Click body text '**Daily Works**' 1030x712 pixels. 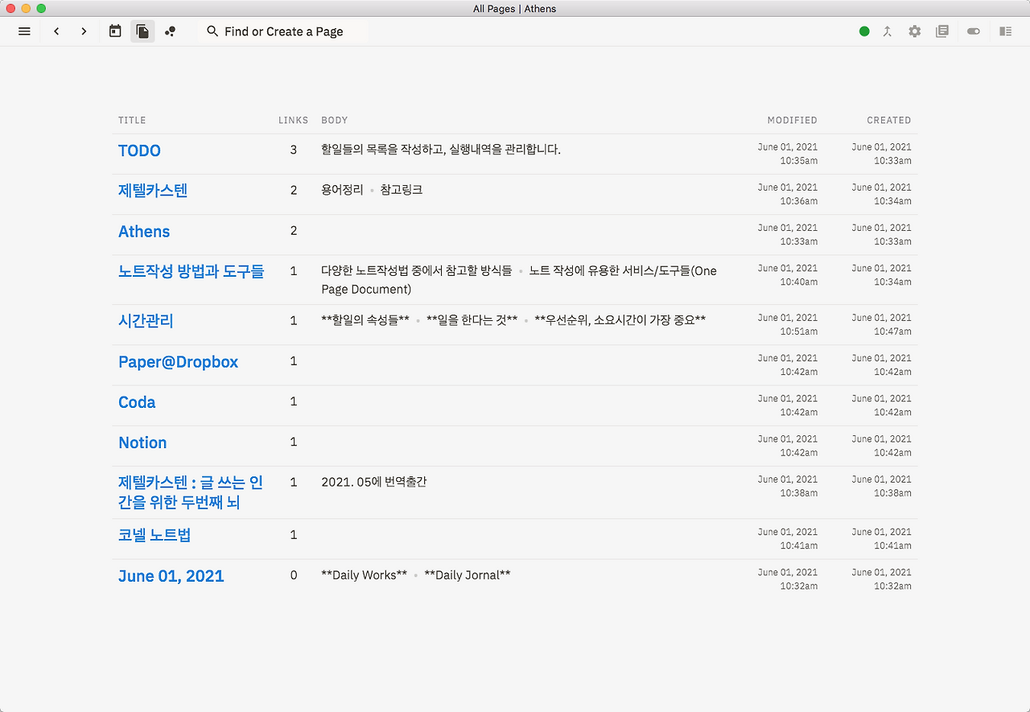[364, 575]
